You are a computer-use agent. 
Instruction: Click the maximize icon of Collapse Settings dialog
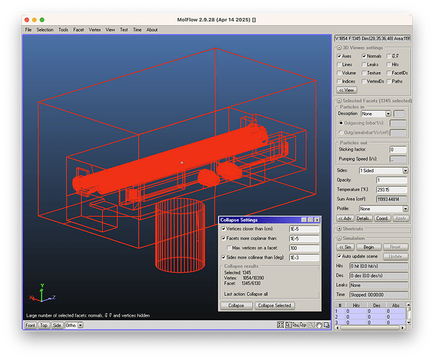pos(310,220)
